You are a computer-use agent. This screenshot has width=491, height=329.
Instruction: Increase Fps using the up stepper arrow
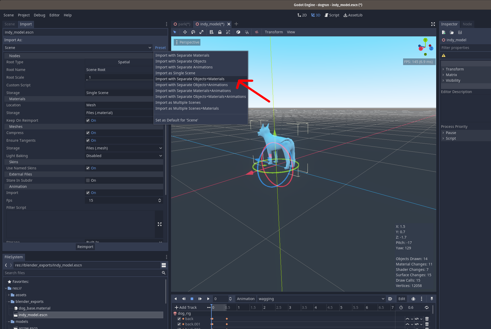coord(160,199)
